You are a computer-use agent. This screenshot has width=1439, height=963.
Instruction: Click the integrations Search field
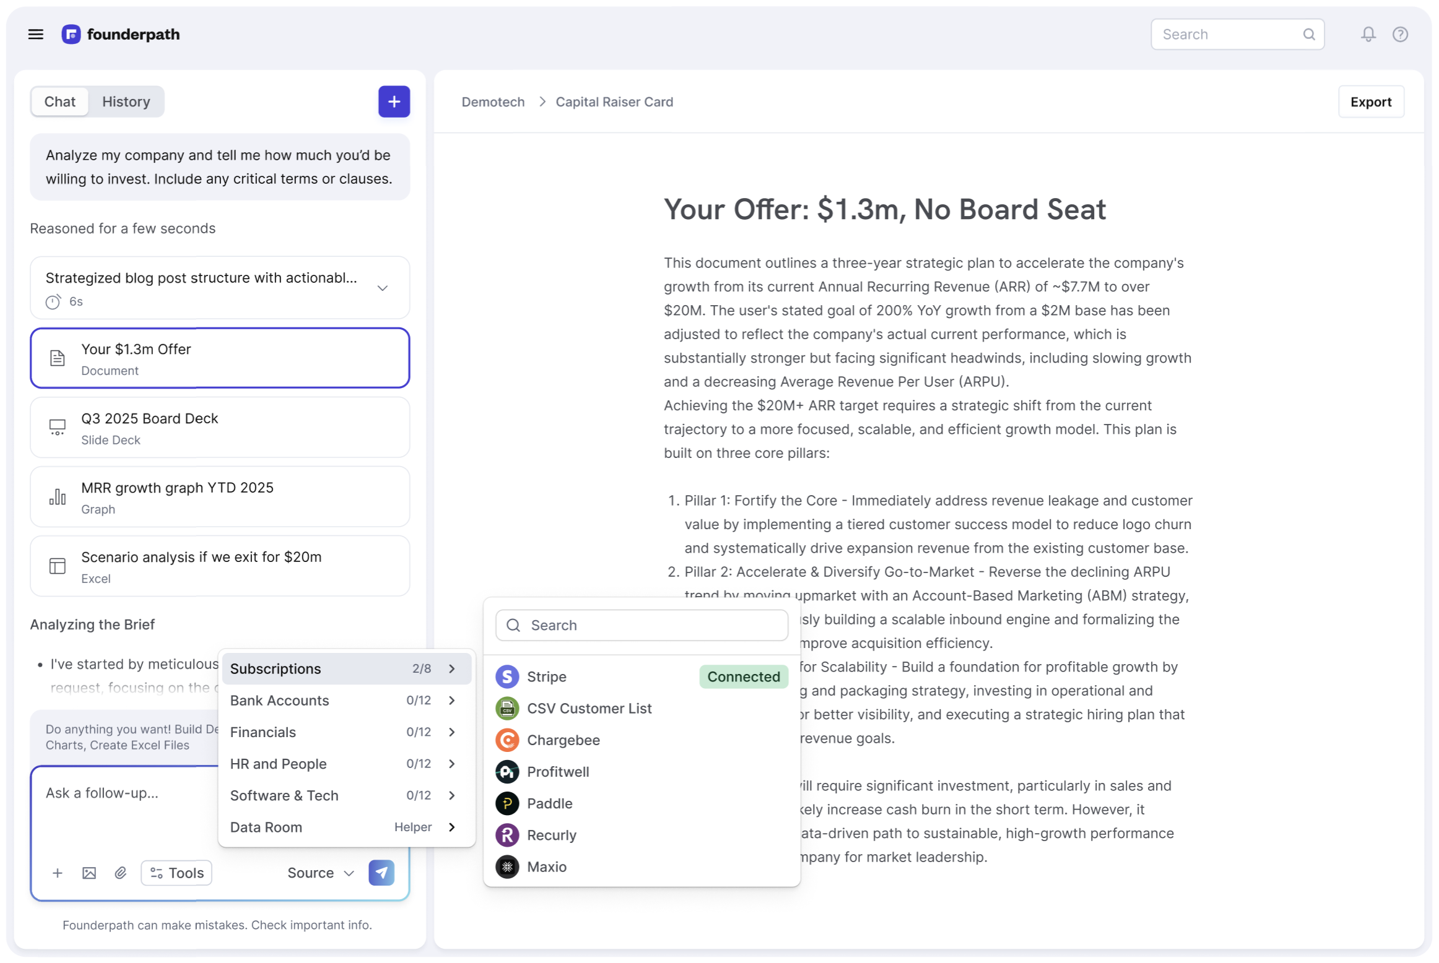point(641,625)
